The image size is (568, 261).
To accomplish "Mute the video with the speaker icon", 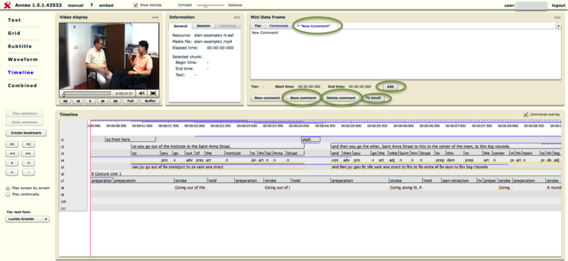I will pyautogui.click(x=141, y=93).
